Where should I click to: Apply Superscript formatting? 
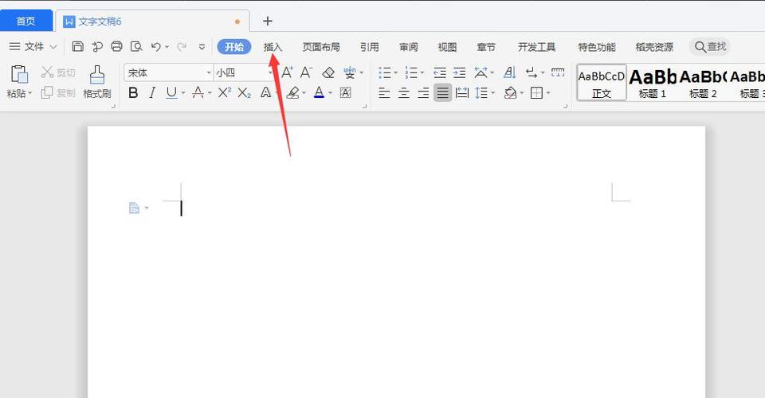(225, 93)
